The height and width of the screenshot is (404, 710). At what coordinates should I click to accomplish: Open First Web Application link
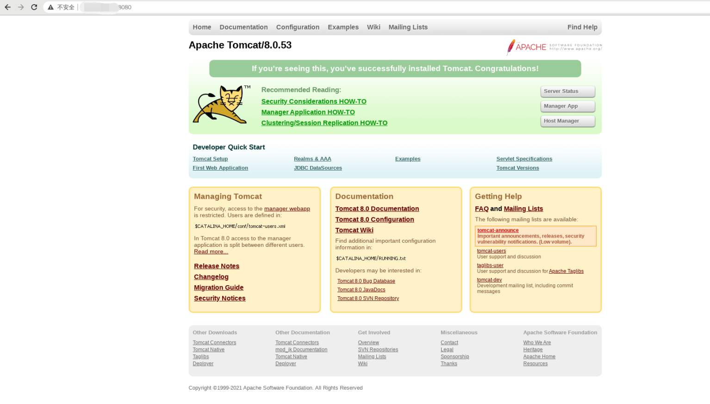(220, 168)
